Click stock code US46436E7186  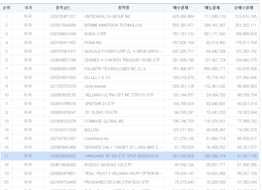(x=63, y=60)
